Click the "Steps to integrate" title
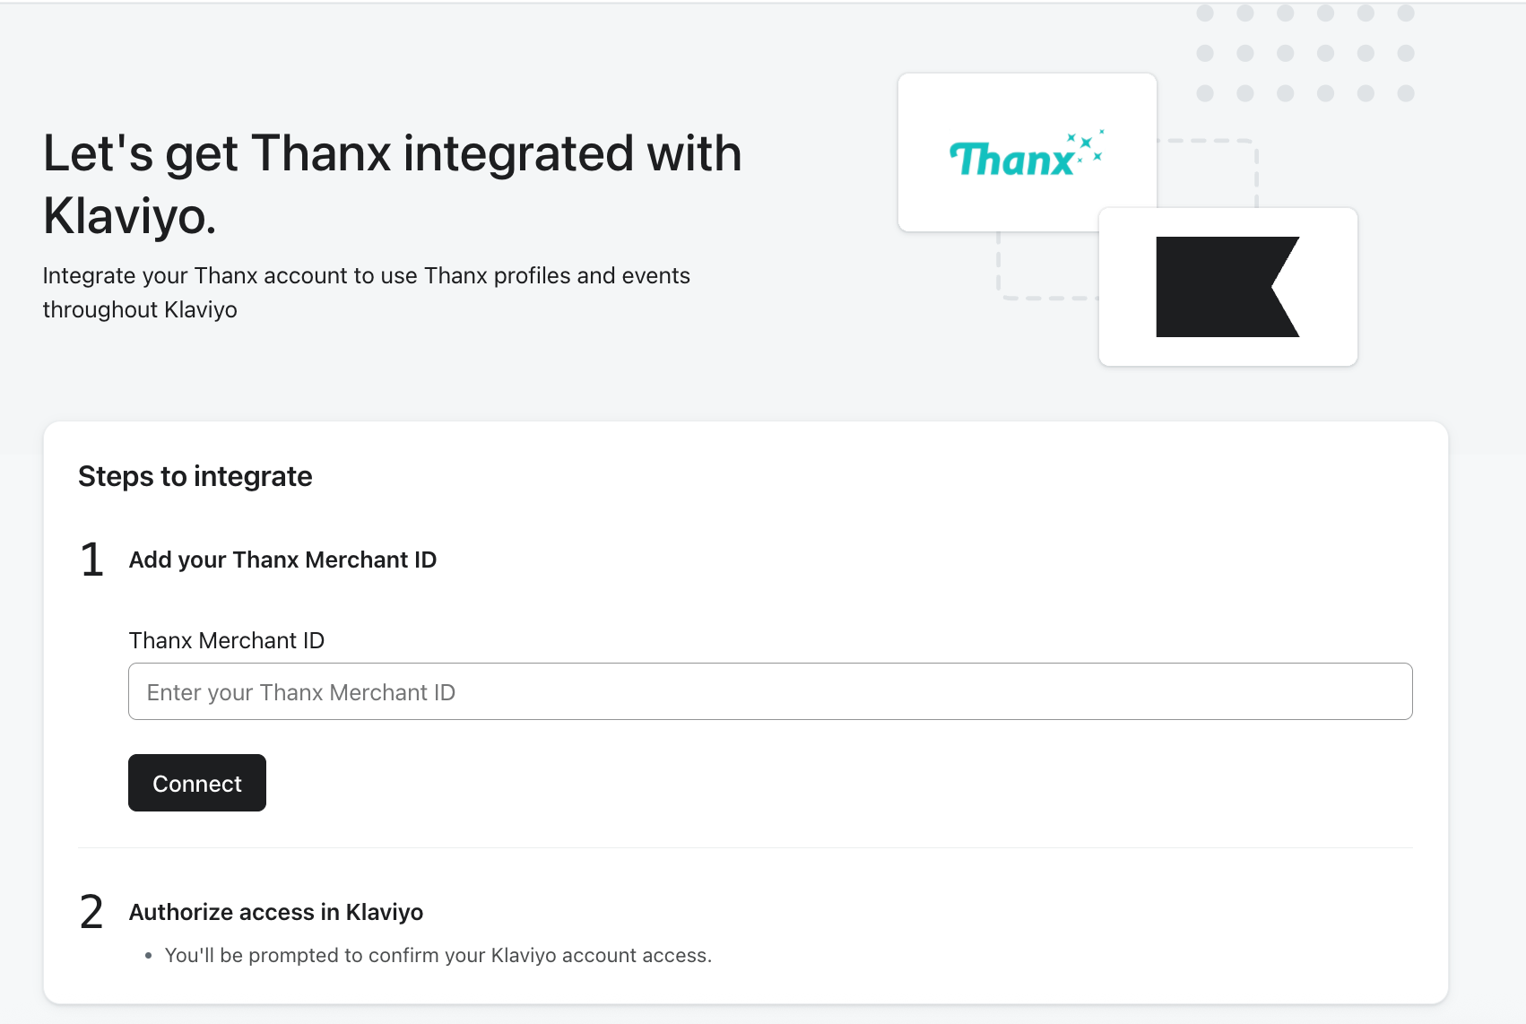1526x1024 pixels. click(x=195, y=476)
